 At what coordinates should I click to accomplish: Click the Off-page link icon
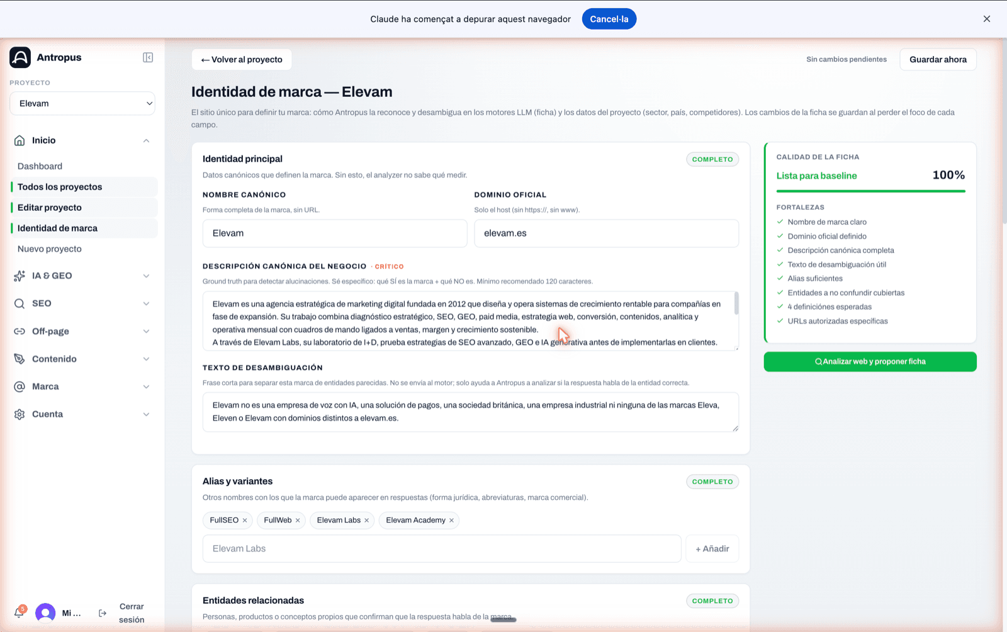[20, 331]
